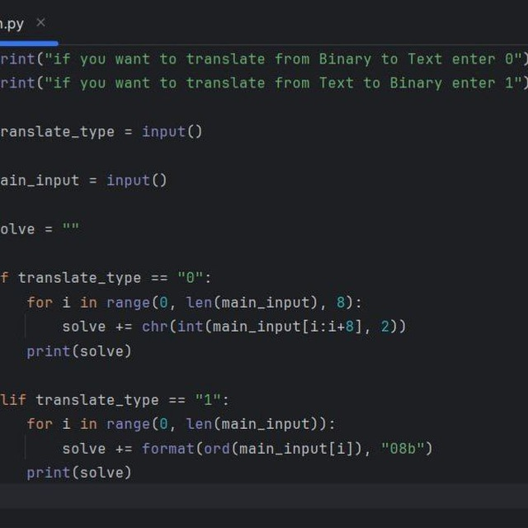This screenshot has height=528, width=528.
Task: Place cursor on translate_type input() call
Action: [x=172, y=131]
